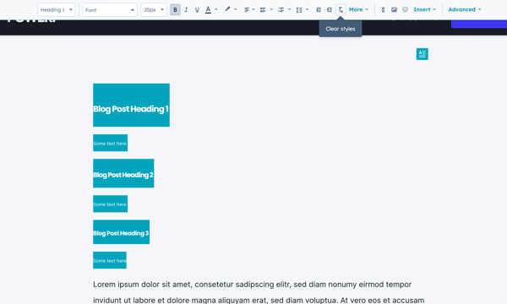Open the Advanced menu
The height and width of the screenshot is (304, 507).
pyautogui.click(x=464, y=9)
